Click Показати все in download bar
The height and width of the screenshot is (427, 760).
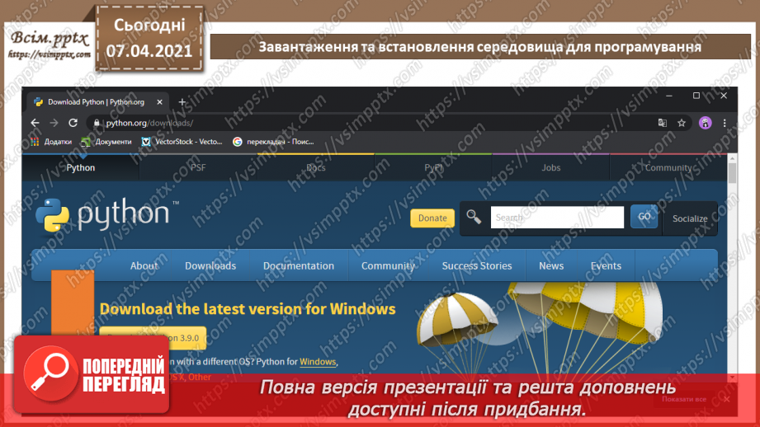[x=684, y=400]
